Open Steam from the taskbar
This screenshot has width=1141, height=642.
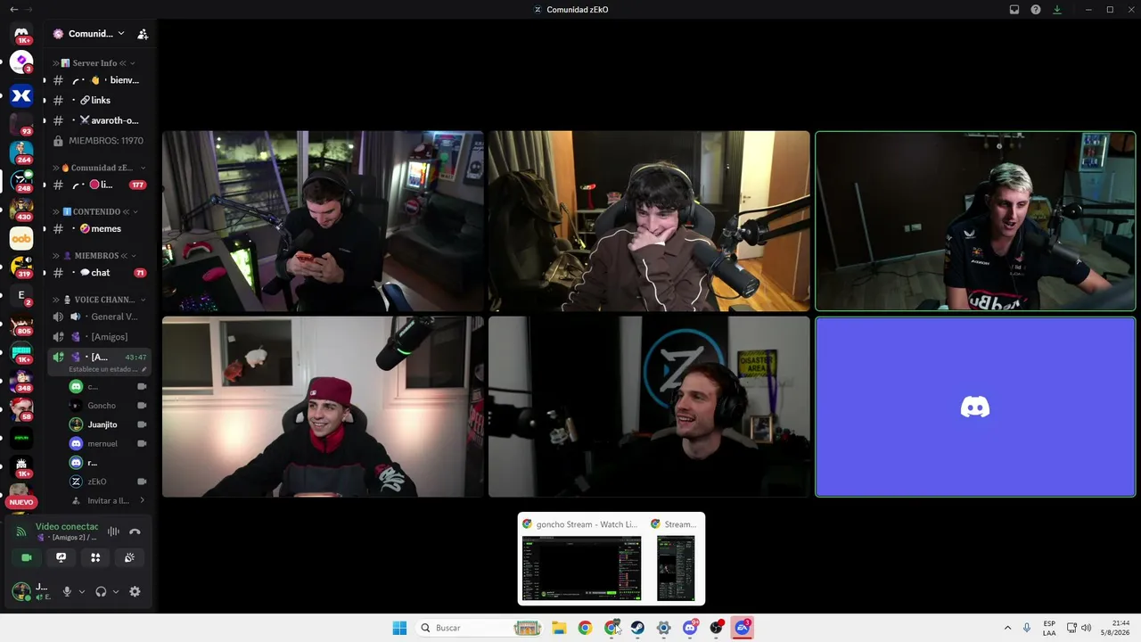click(x=637, y=628)
